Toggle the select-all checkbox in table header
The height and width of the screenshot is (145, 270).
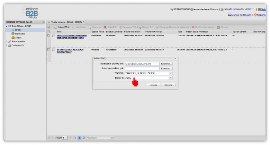click(x=49, y=32)
